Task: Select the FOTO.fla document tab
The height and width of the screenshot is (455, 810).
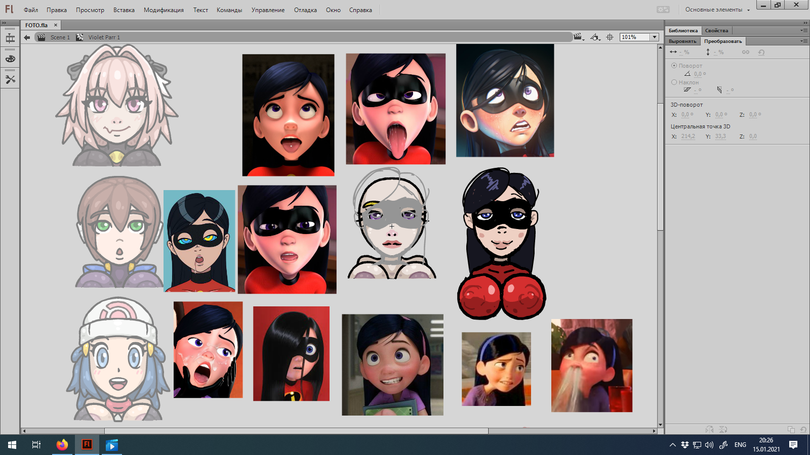Action: pyautogui.click(x=36, y=25)
